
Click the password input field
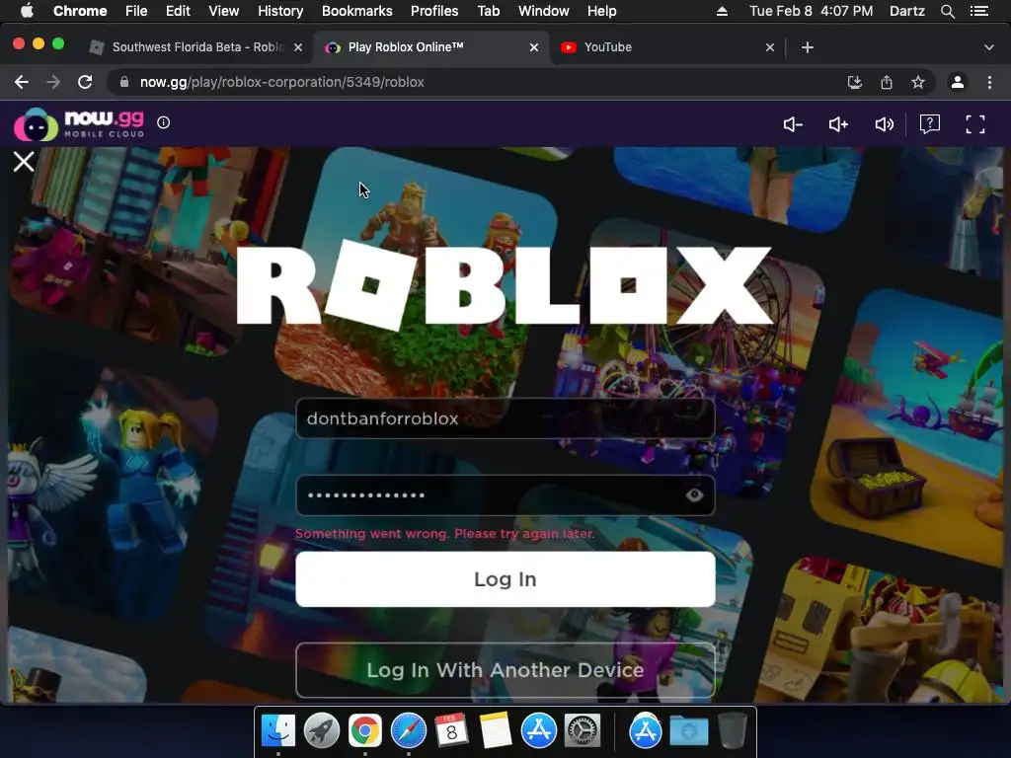[x=505, y=495]
